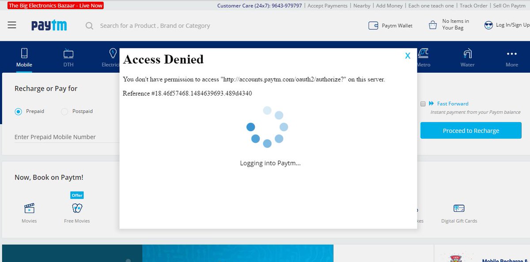Viewport: 530px width, 262px height.
Task: Click the Paytm logo
Action: pos(49,26)
